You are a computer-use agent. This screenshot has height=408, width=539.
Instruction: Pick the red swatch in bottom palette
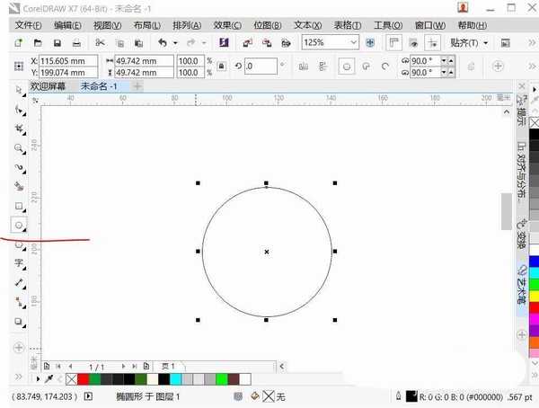[x=84, y=379]
